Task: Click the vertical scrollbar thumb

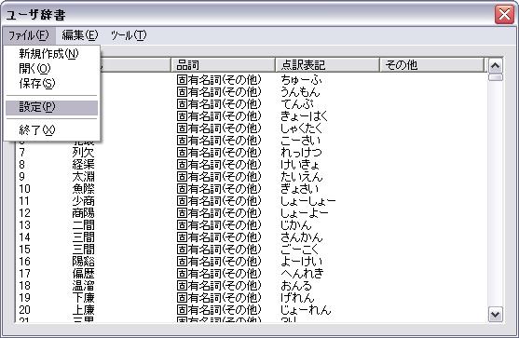Action: 495,77
